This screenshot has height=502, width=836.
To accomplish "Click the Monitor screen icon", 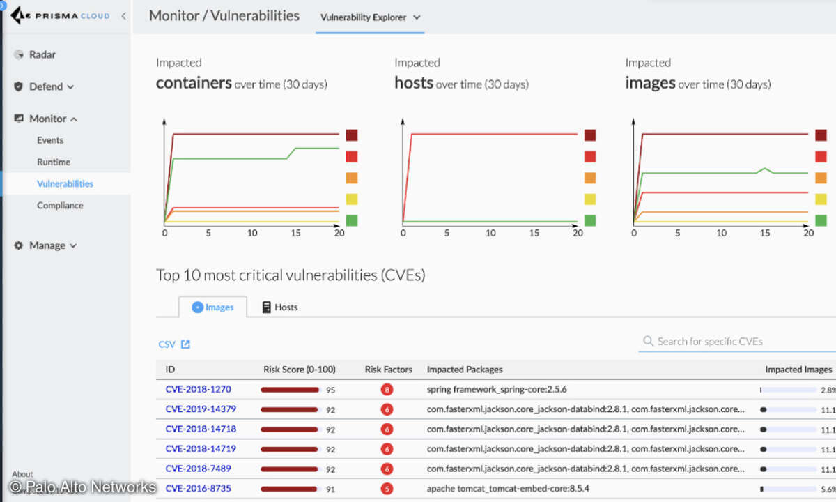I will point(19,119).
